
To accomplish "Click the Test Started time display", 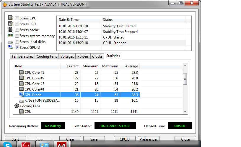I will (x=115, y=126).
